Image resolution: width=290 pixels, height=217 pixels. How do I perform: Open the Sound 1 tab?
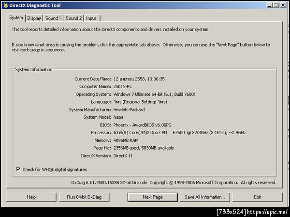(53, 18)
